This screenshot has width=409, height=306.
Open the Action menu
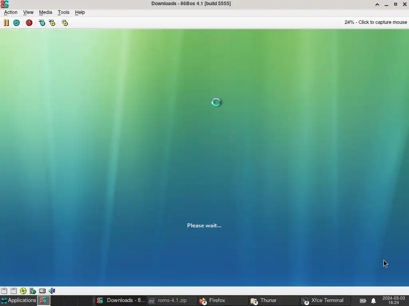11,12
